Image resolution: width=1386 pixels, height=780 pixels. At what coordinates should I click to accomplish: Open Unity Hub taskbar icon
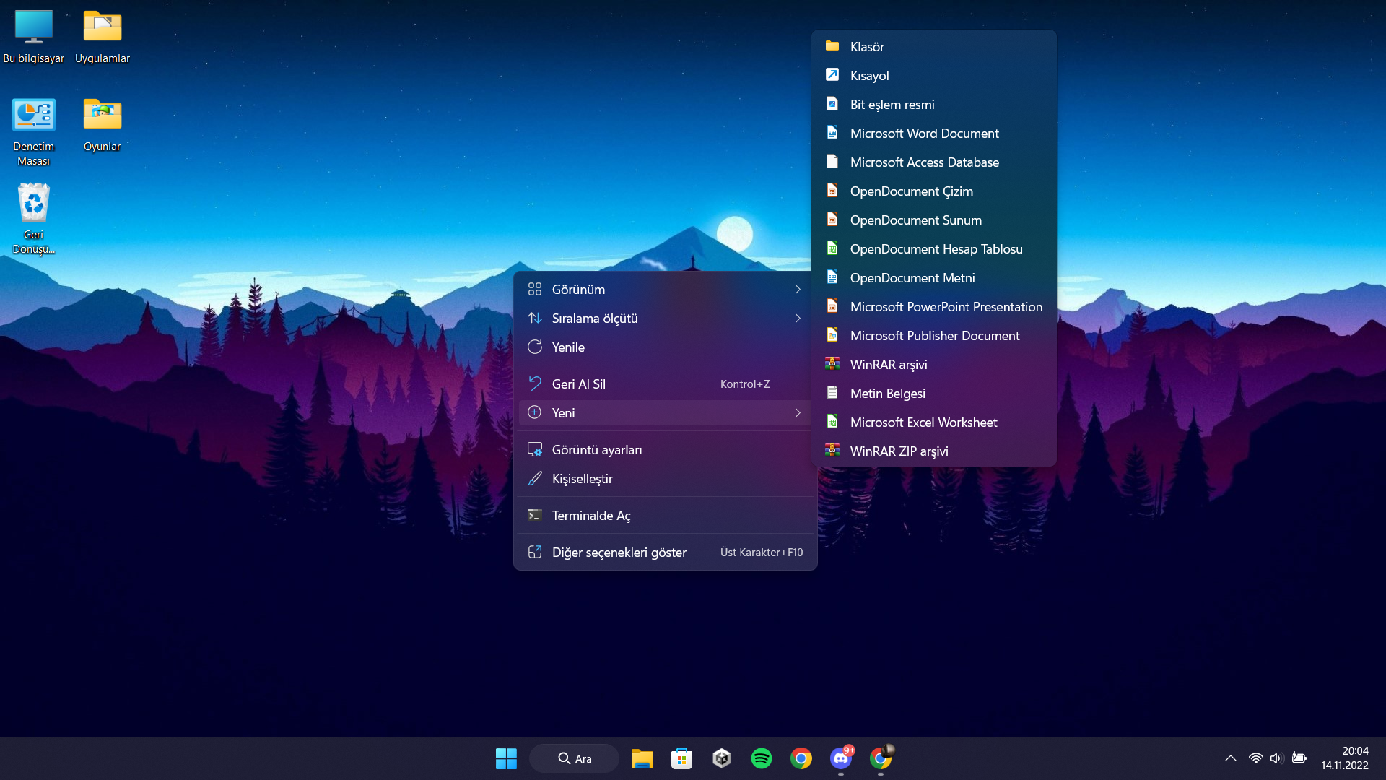721,758
